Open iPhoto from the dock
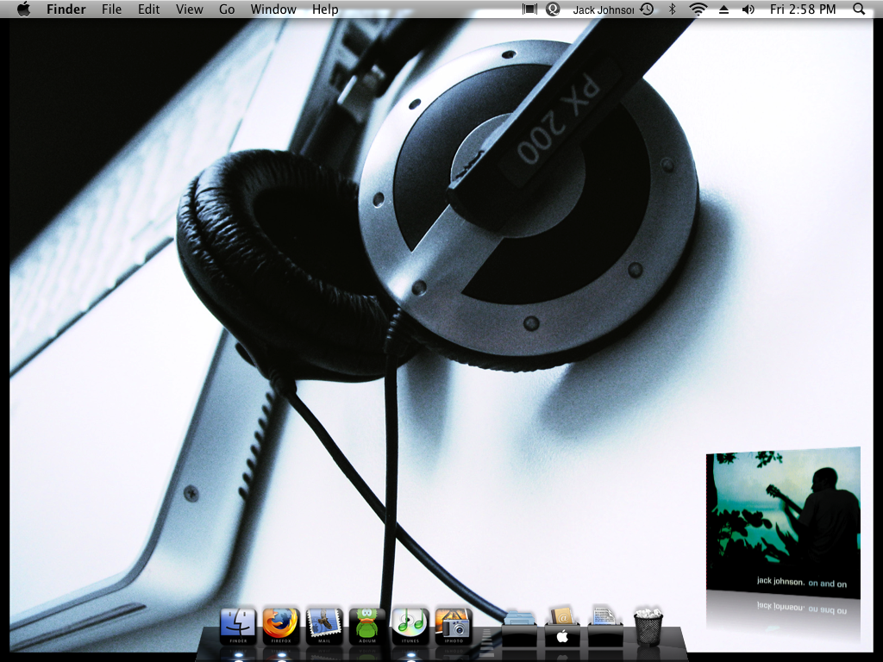The height and width of the screenshot is (662, 883). click(454, 626)
